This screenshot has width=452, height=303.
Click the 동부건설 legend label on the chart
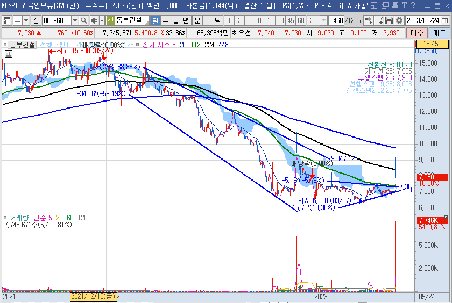[x=22, y=45]
